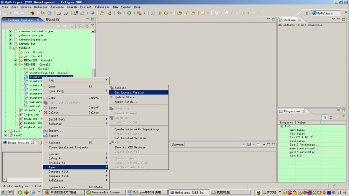Click the globe web browser toolbar icon
The image size is (349, 196).
coord(93,13)
